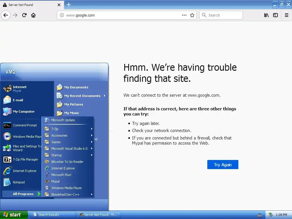Expand All Programs list

pyautogui.click(x=22, y=194)
